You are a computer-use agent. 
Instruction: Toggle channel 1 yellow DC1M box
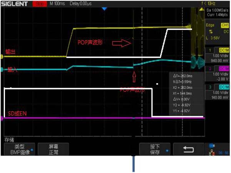pyautogui.click(x=224, y=50)
